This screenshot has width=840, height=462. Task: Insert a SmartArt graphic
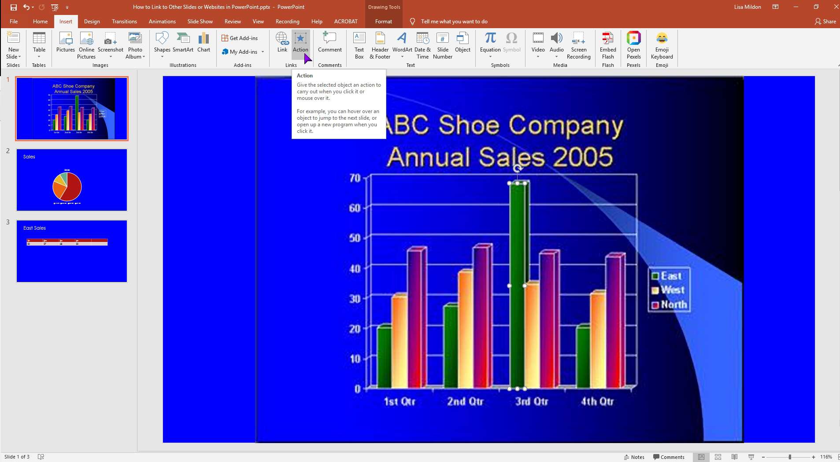click(183, 43)
